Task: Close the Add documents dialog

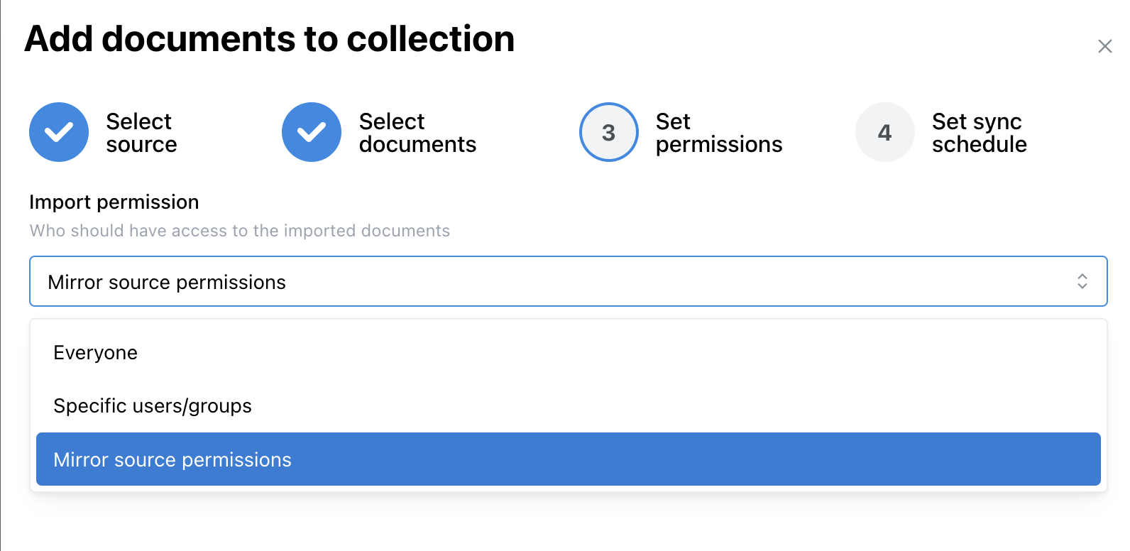Action: [1104, 46]
